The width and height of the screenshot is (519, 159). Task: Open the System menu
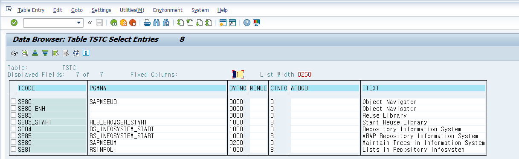[200, 10]
